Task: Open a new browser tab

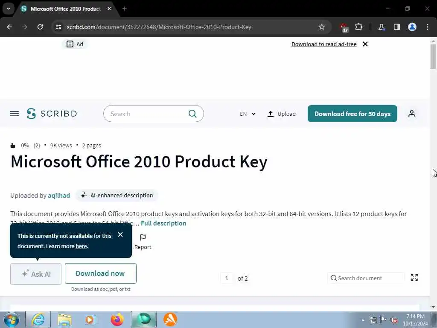Action: point(125,9)
